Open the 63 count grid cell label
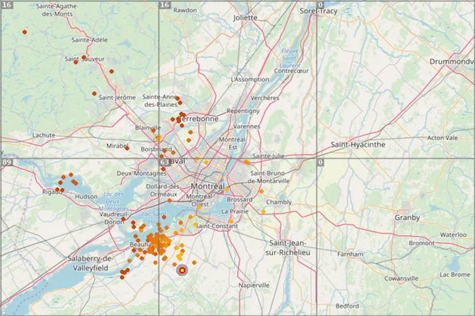Viewport: 475px width, 316px height. coord(164,162)
